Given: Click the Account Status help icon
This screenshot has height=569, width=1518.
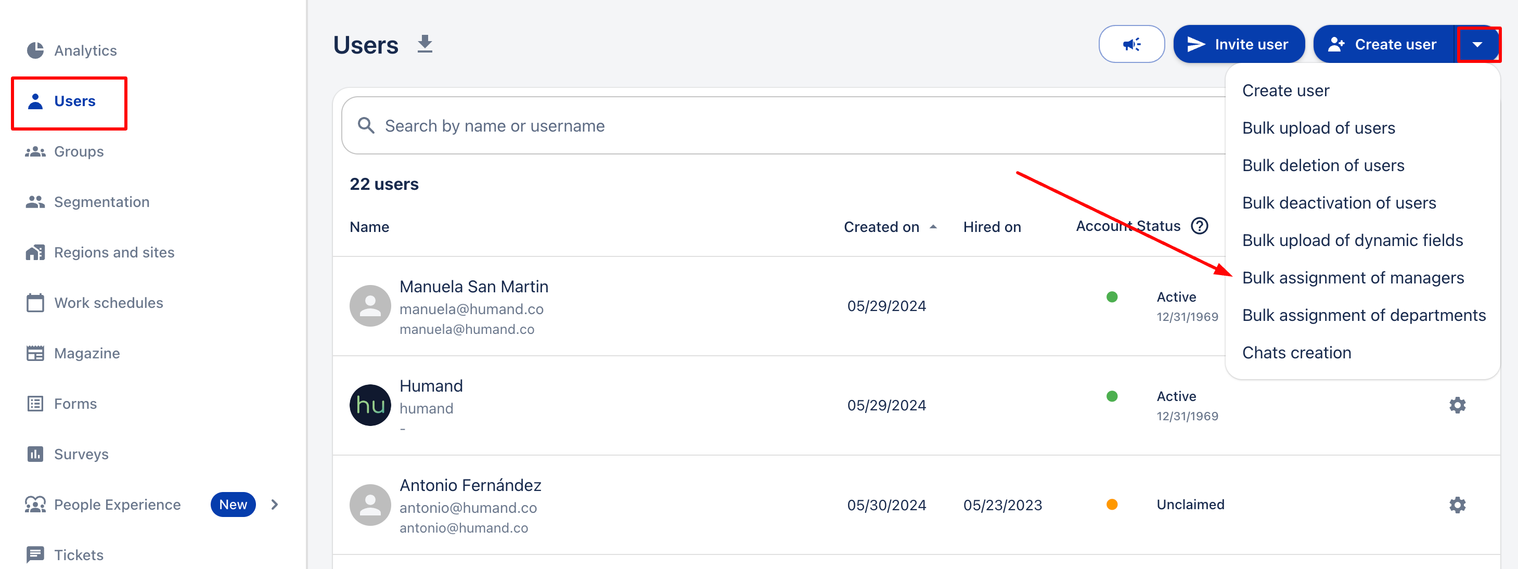Looking at the screenshot, I should click(x=1199, y=226).
